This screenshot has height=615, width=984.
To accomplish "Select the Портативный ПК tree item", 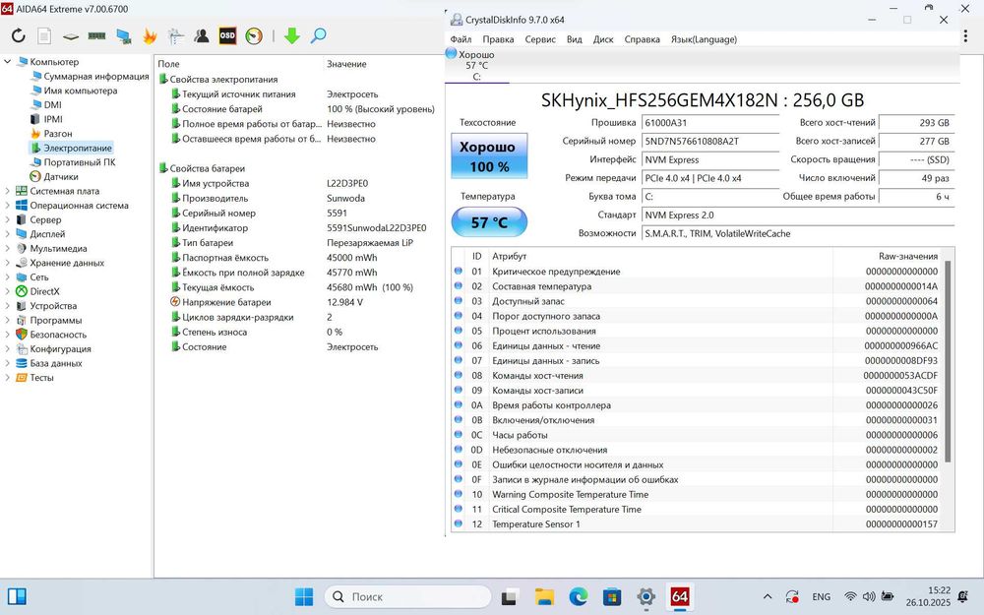I will coord(80,162).
